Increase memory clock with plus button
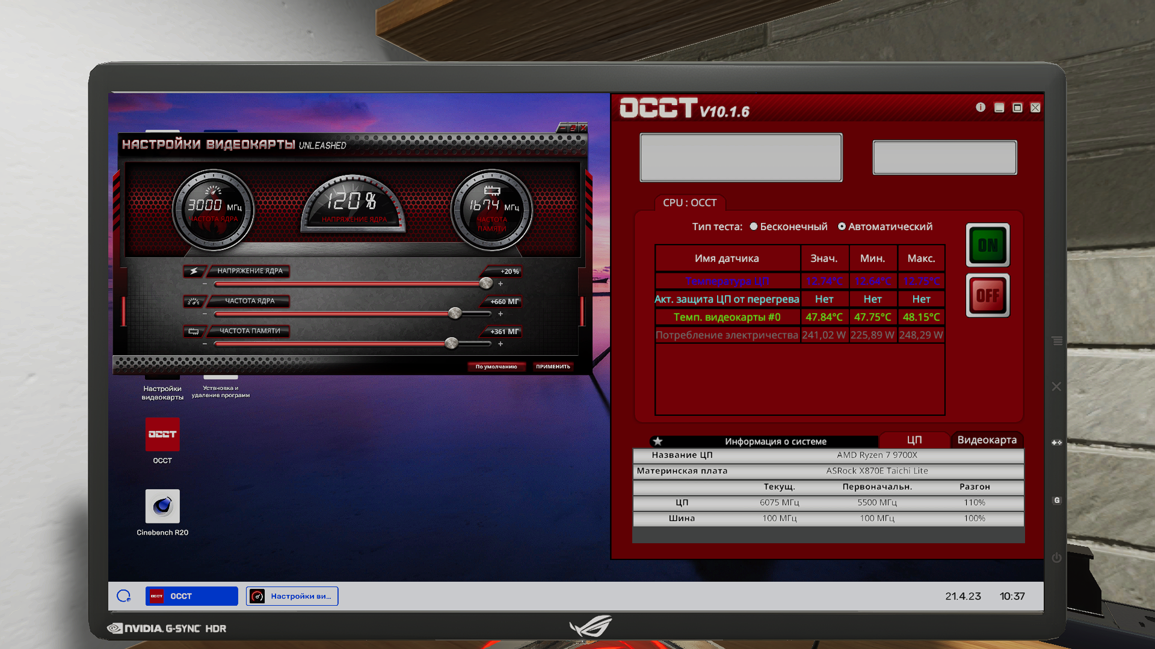1155x649 pixels. pos(500,344)
